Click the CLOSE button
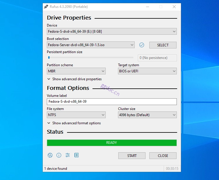The height and width of the screenshot is (180, 219). pos(163,155)
